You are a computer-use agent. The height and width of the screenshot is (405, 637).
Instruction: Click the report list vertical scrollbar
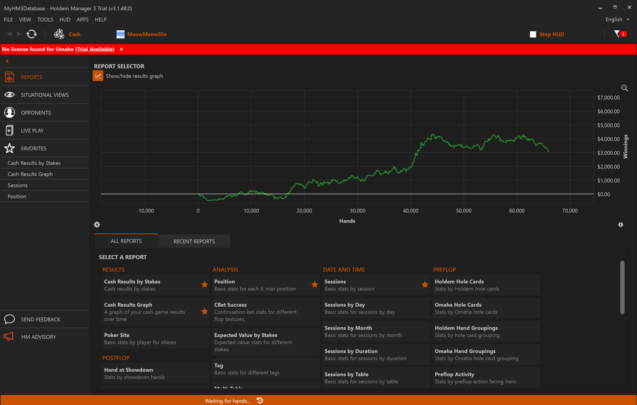click(622, 288)
